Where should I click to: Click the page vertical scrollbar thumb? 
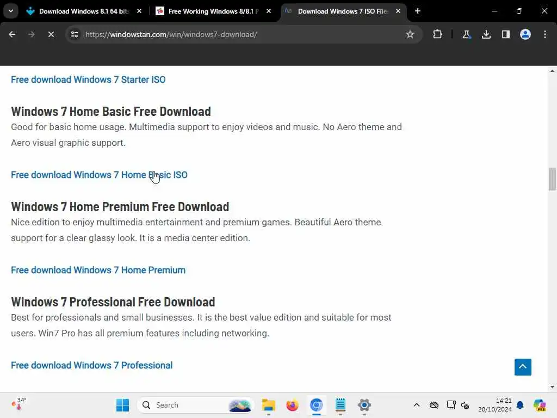click(552, 179)
